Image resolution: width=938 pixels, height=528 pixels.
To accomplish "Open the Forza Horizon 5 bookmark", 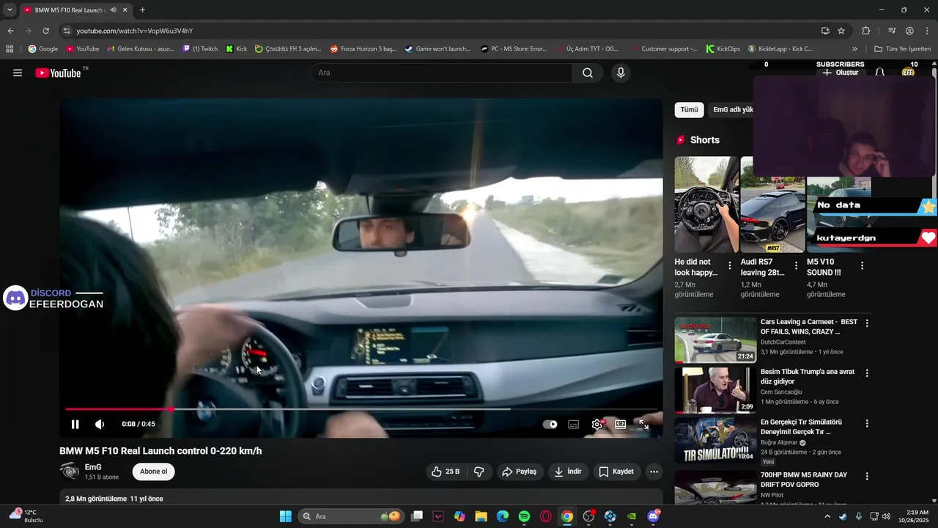I will click(x=363, y=49).
